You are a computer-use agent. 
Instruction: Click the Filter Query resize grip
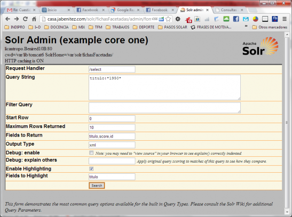[x=239, y=111]
